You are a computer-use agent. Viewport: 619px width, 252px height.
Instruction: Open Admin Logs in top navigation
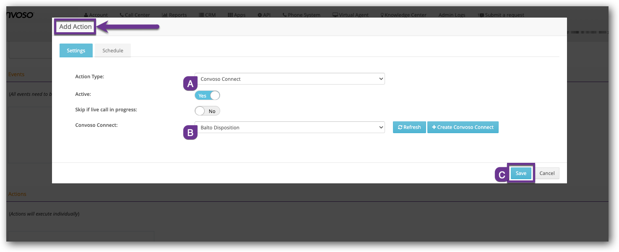tap(452, 15)
